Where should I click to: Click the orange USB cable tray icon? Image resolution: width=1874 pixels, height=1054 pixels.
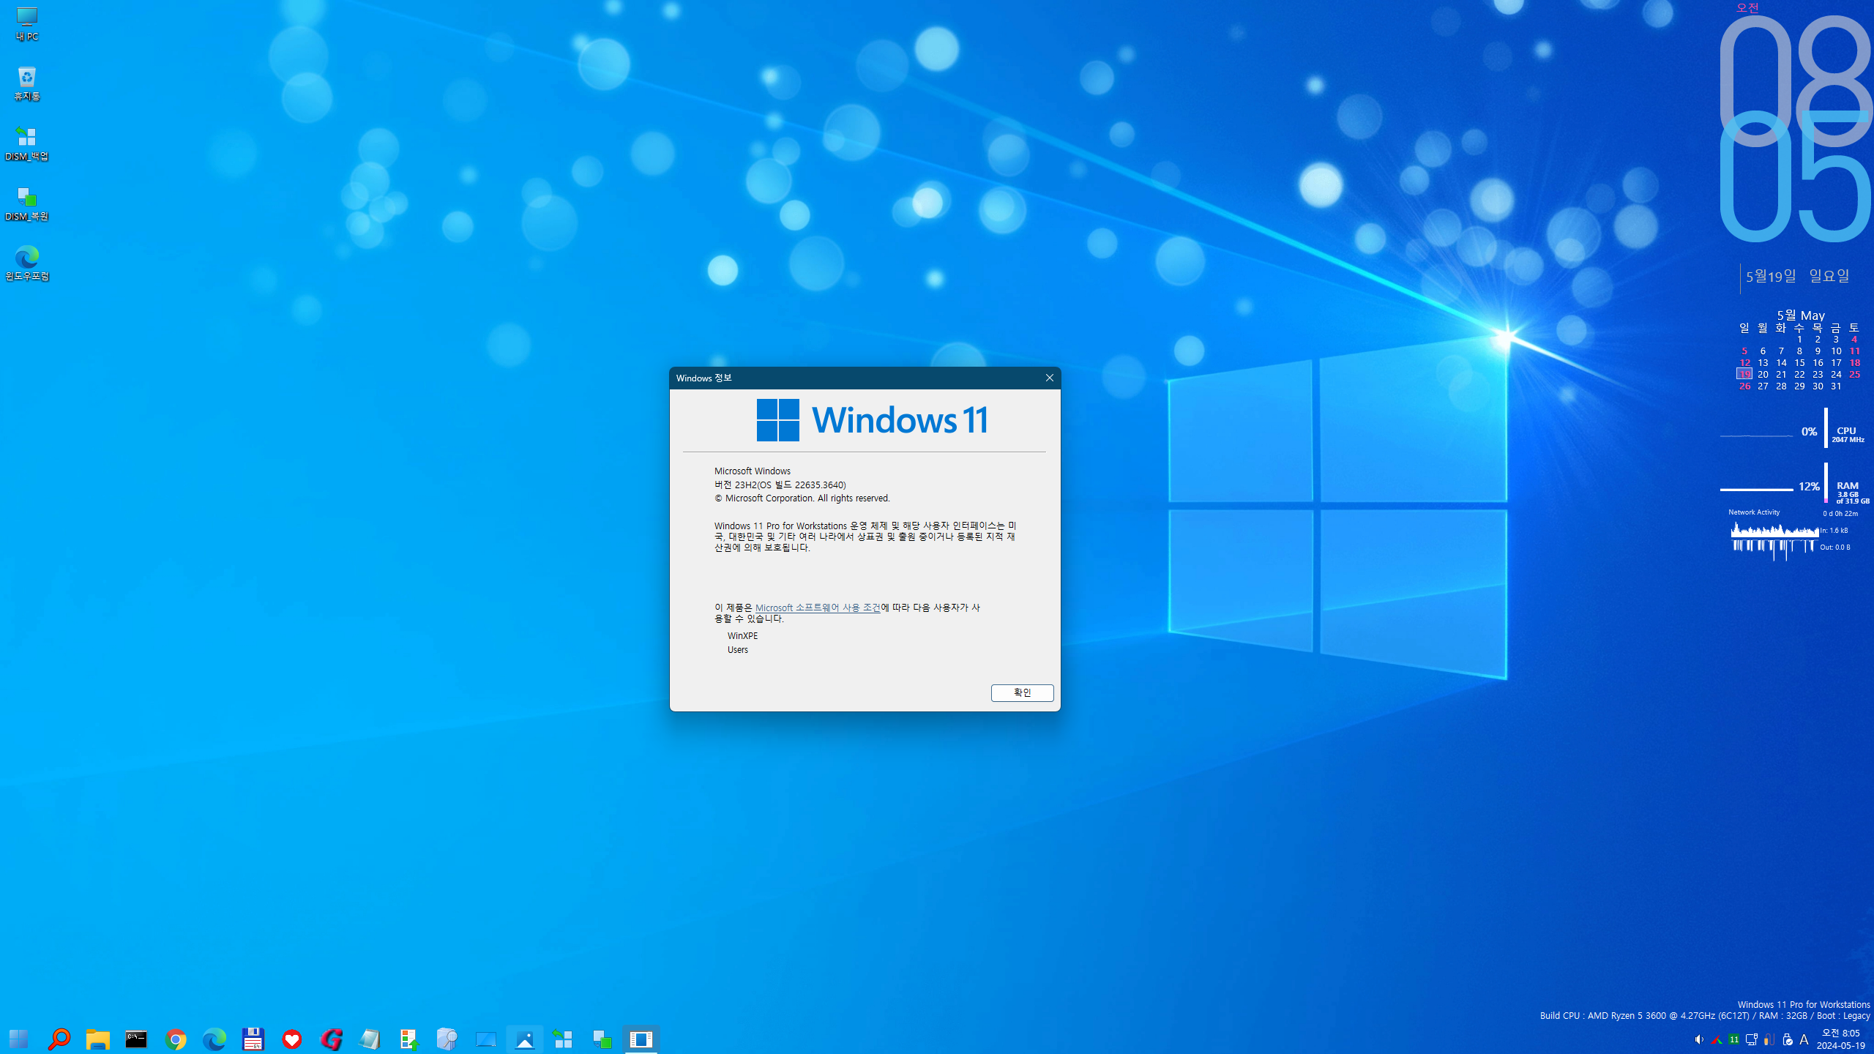coord(1769,1039)
